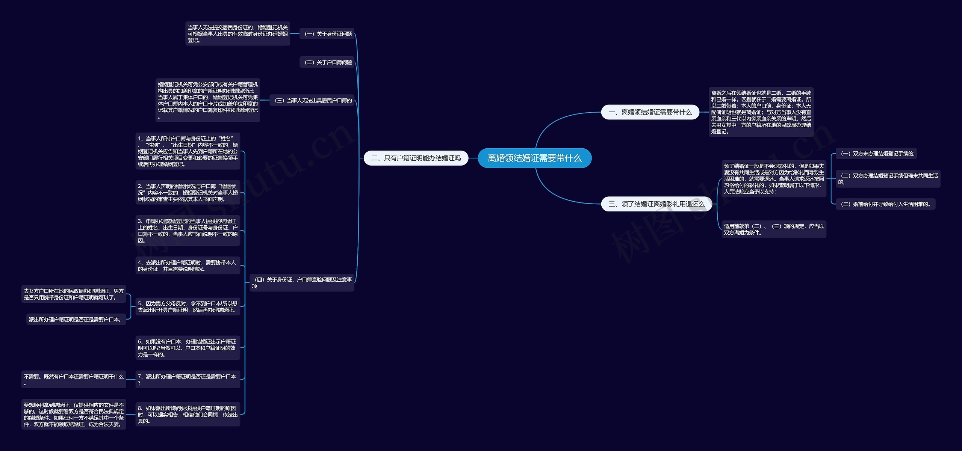This screenshot has height=451, width=962.
Task: Select node (一) 双方未办理结婚登记手续的
Action: [876, 153]
